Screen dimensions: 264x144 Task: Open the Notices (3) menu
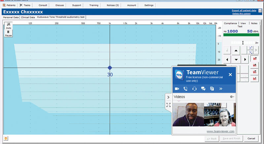coord(113,5)
